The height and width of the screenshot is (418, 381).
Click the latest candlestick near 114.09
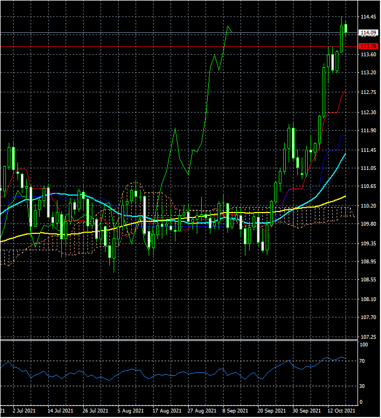[346, 28]
